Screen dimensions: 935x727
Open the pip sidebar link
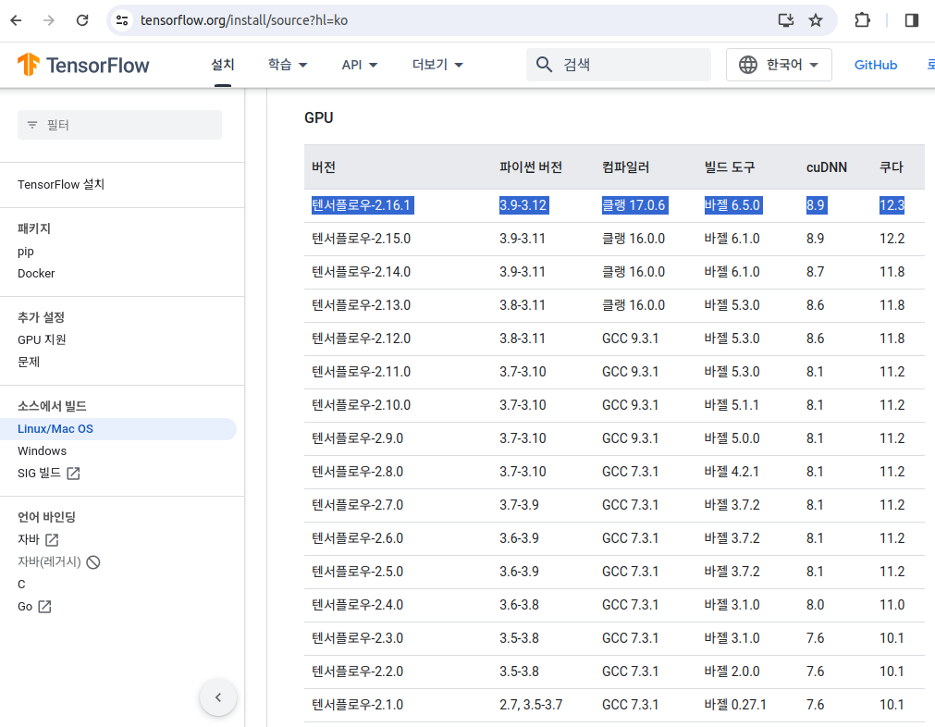26,251
